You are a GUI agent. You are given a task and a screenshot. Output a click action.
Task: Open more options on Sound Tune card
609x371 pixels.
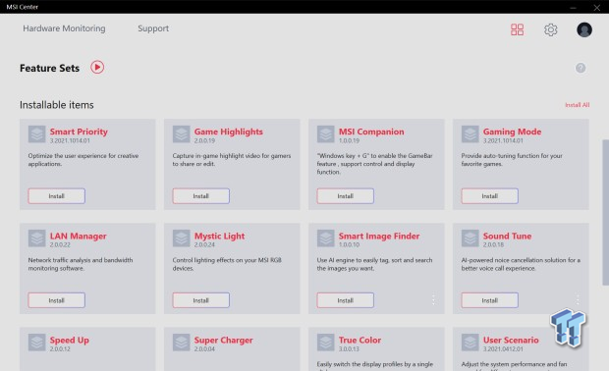click(578, 299)
